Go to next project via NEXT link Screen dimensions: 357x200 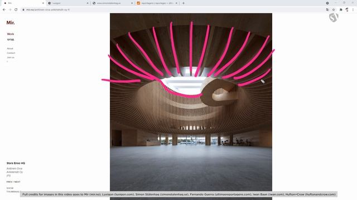(17, 182)
